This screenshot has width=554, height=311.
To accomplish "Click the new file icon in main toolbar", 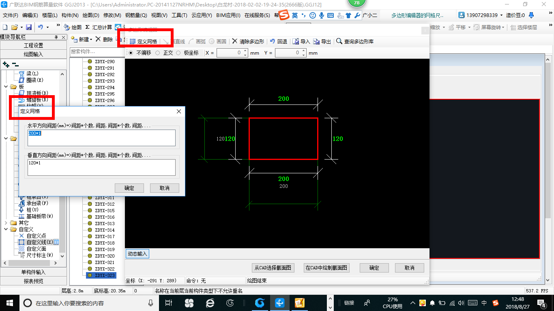I will (x=5, y=27).
